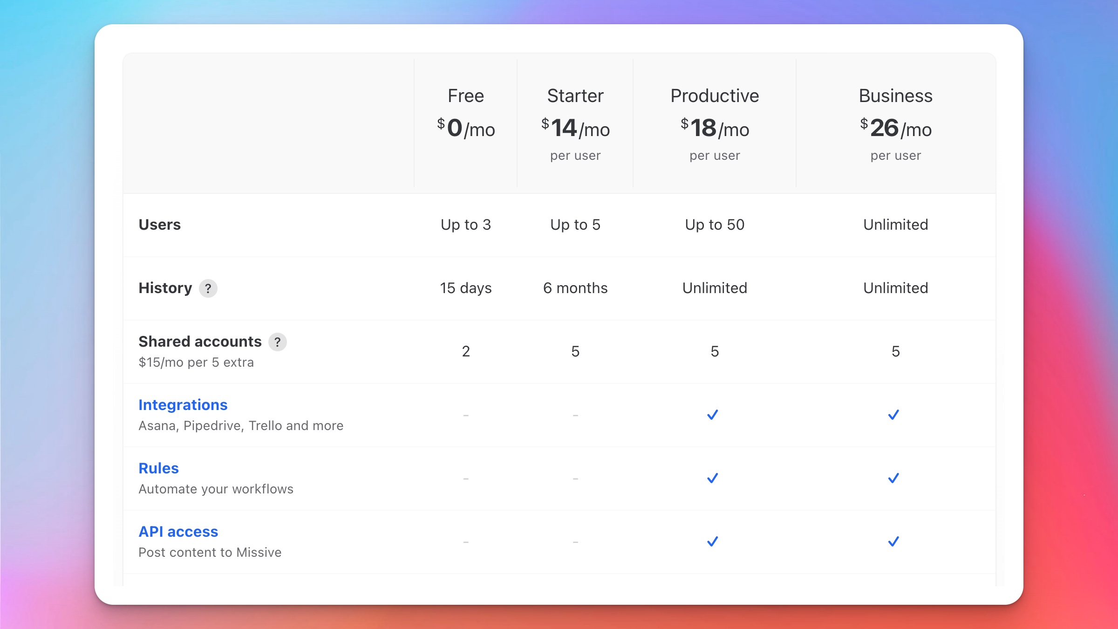Select the Productive plan column header

(714, 96)
